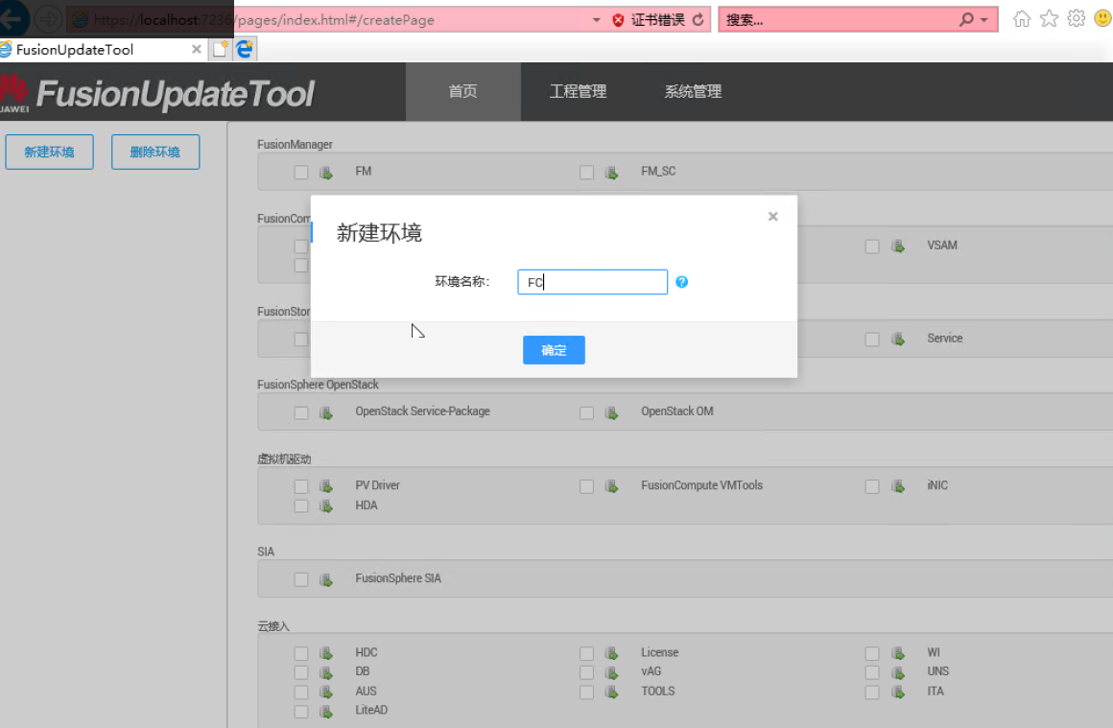Click the package icon next to HDA

click(x=326, y=505)
